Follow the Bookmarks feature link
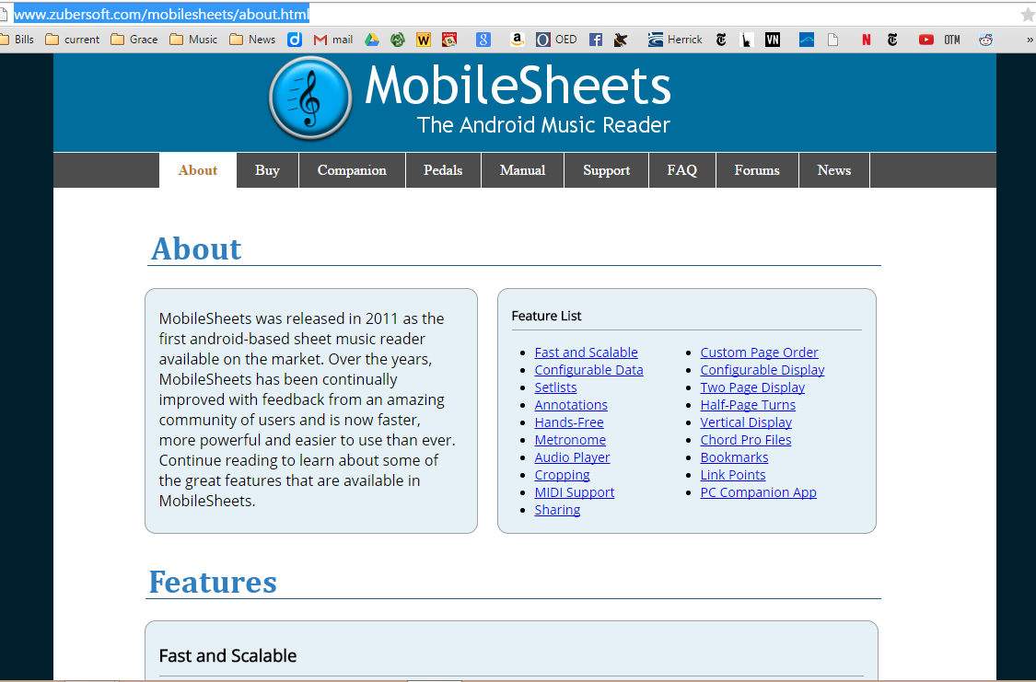Viewport: 1036px width, 682px height. coord(734,457)
